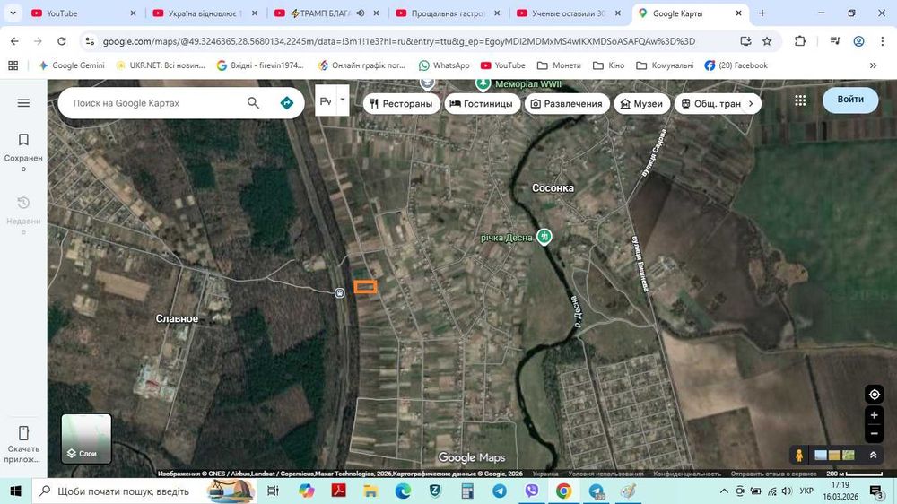This screenshot has width=897, height=504.
Task: Click the show my location target icon
Action: pos(874,395)
